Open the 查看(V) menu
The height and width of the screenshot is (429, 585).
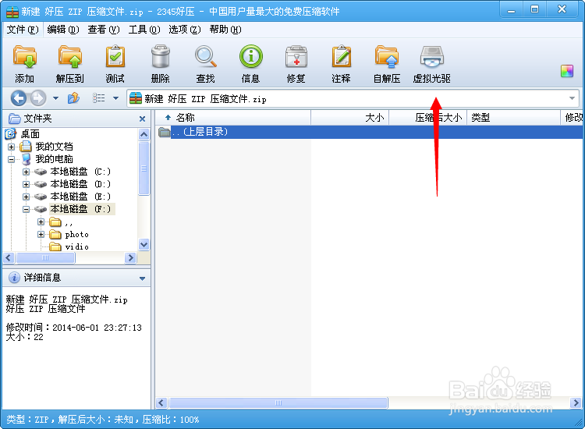(x=104, y=30)
